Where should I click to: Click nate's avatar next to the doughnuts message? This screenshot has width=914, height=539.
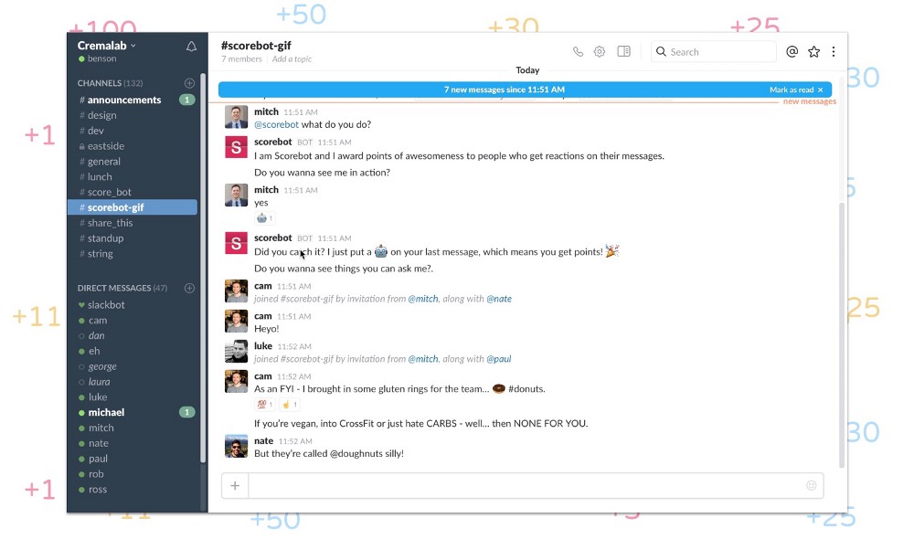tap(236, 447)
